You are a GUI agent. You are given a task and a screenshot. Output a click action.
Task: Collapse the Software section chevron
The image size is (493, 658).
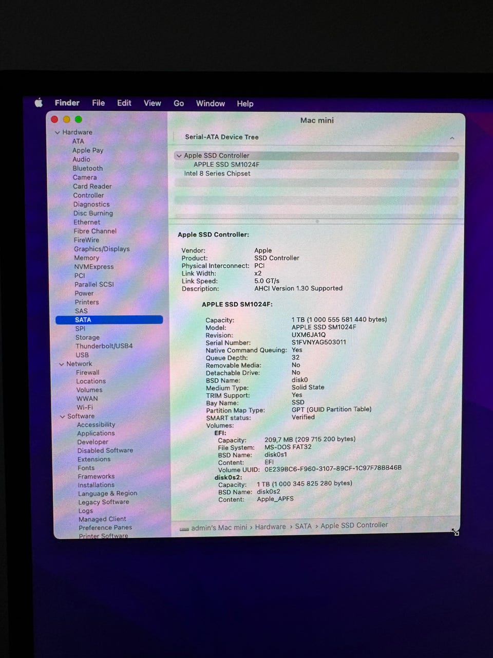(63, 416)
